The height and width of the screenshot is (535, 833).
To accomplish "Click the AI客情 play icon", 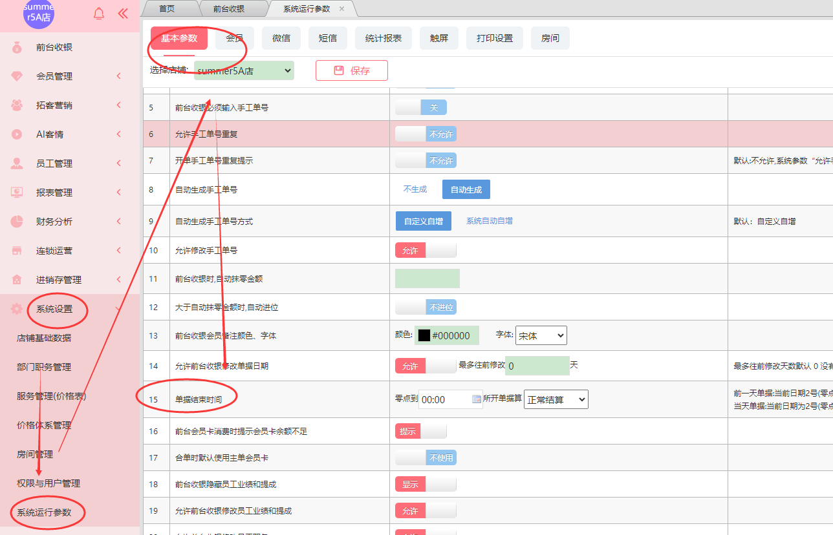I will (x=17, y=134).
